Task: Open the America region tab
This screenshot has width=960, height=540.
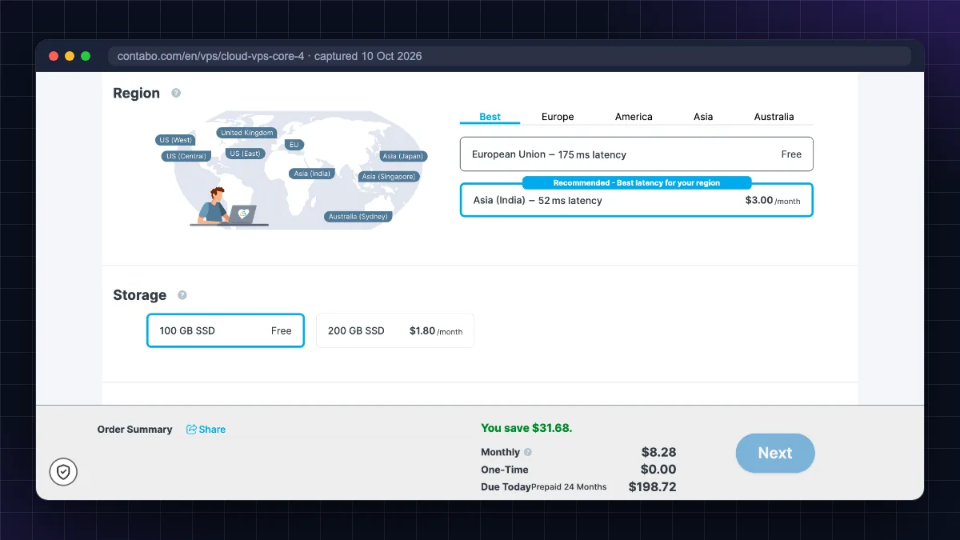Action: 634,117
